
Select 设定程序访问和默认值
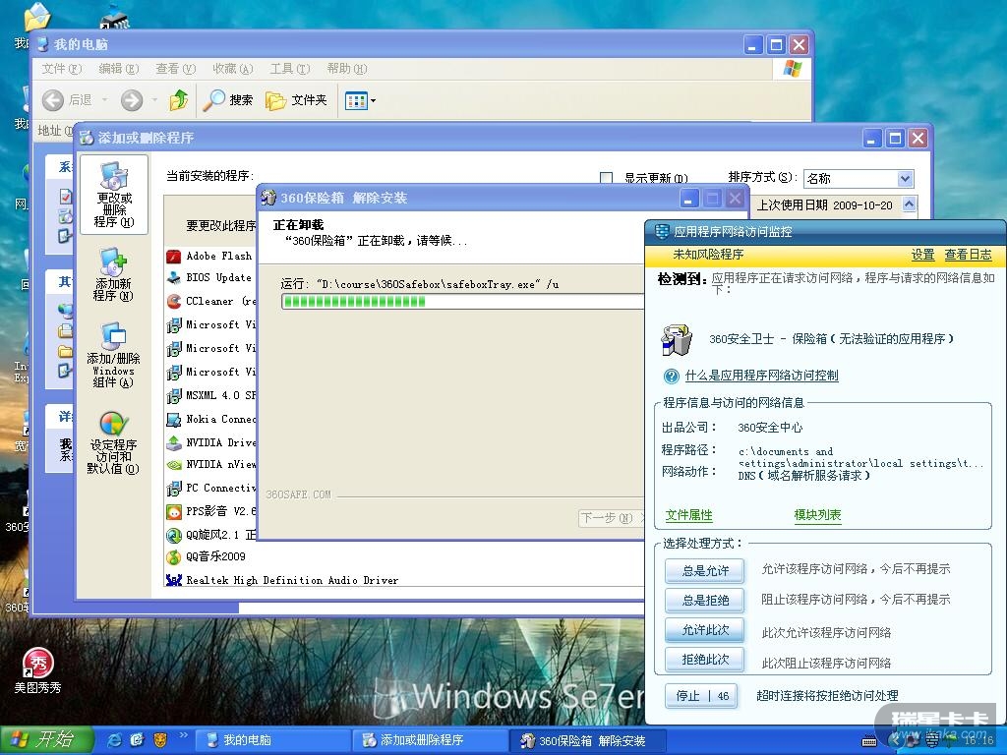pos(114,443)
